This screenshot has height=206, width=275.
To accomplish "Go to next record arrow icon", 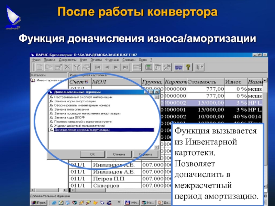I will pos(116,67).
